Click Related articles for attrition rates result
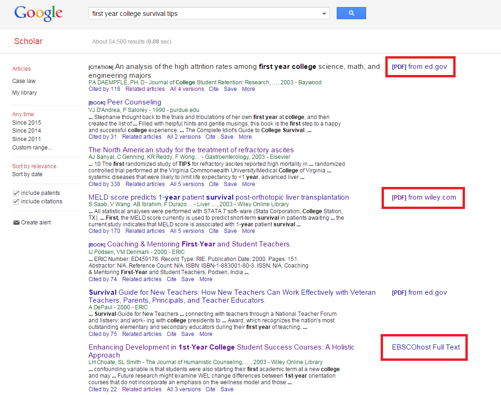This screenshot has height=395, width=501. 145,89
